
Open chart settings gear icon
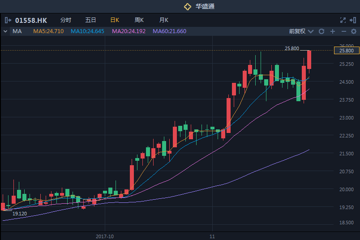(354, 31)
